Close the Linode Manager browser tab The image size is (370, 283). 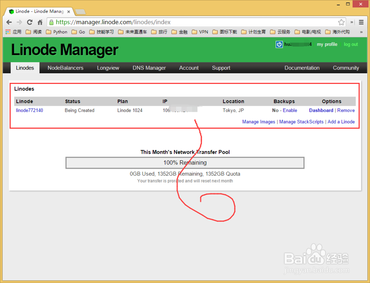click(68, 11)
